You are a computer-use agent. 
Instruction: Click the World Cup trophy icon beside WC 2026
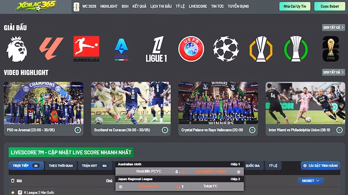77,6
